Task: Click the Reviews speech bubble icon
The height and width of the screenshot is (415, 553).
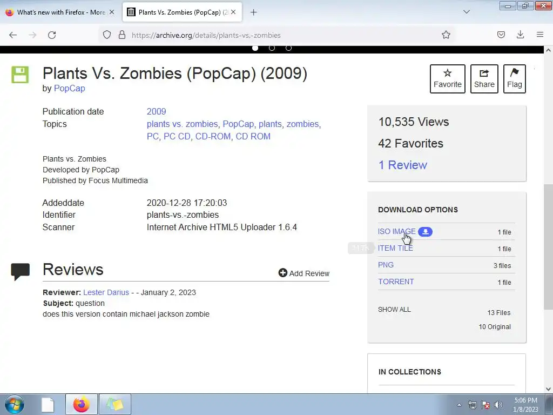Action: 21,271
